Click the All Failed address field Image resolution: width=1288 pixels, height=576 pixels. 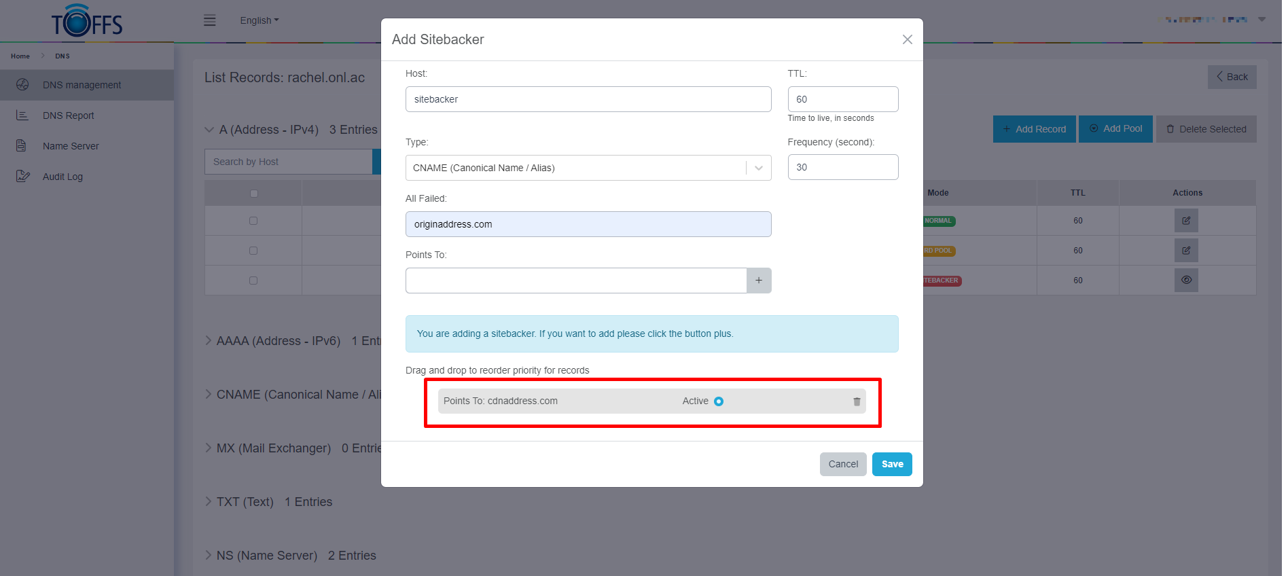[588, 224]
